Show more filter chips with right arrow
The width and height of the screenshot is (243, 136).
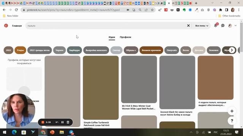click(232, 50)
